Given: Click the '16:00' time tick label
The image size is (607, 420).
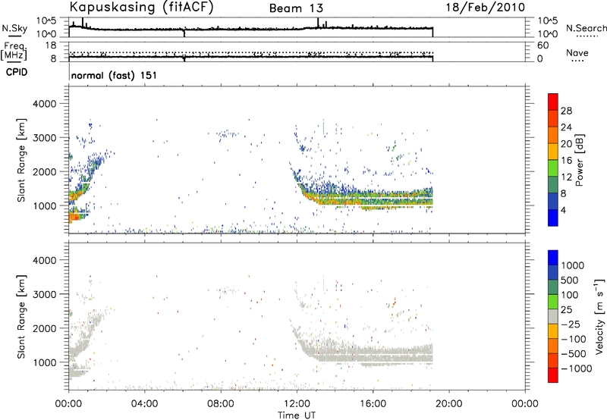Looking at the screenshot, I should point(373,404).
